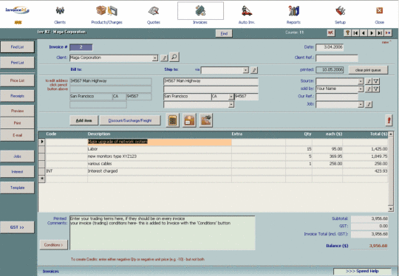The image size is (399, 276).
Task: Click the Template button
Action: (x=17, y=187)
